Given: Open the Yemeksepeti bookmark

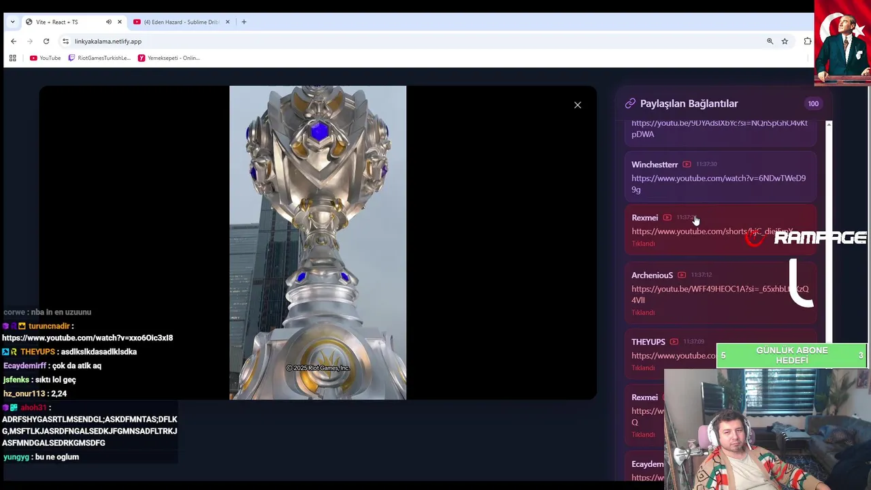Looking at the screenshot, I should [169, 58].
